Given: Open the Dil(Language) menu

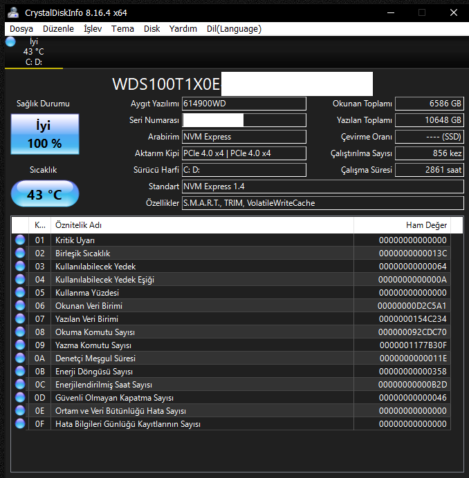Looking at the screenshot, I should [x=234, y=29].
